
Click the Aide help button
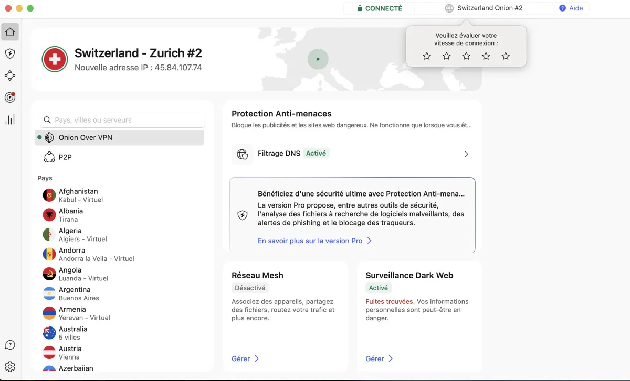[x=571, y=8]
